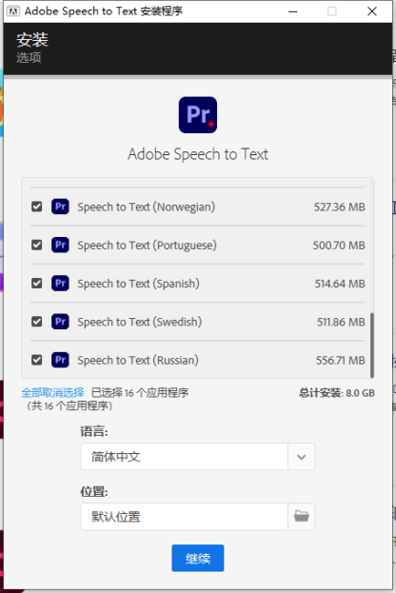Uncheck Speech to Text (Norwegian) checkbox
Image resolution: width=396 pixels, height=593 pixels.
pos(37,207)
